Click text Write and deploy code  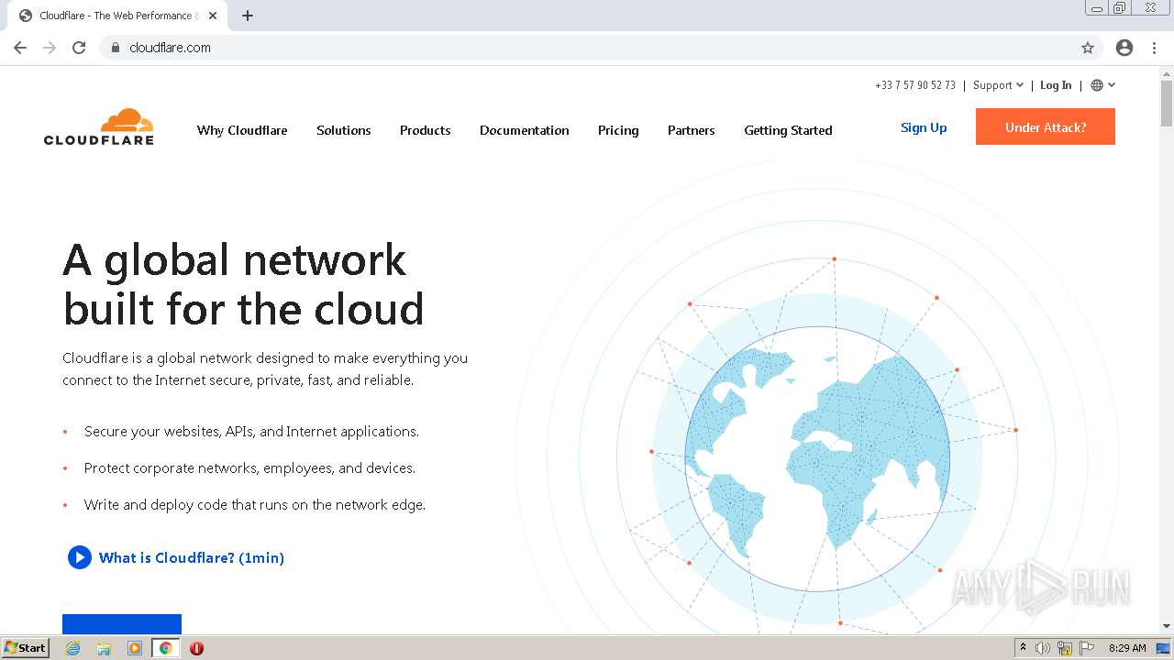pyautogui.click(x=255, y=504)
